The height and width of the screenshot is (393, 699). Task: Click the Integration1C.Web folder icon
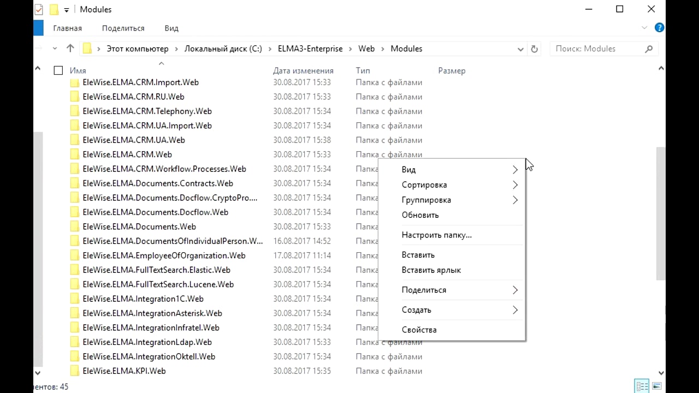[x=74, y=299]
